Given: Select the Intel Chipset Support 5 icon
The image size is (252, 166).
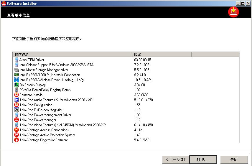Looking at the screenshot, I should 17,65.
